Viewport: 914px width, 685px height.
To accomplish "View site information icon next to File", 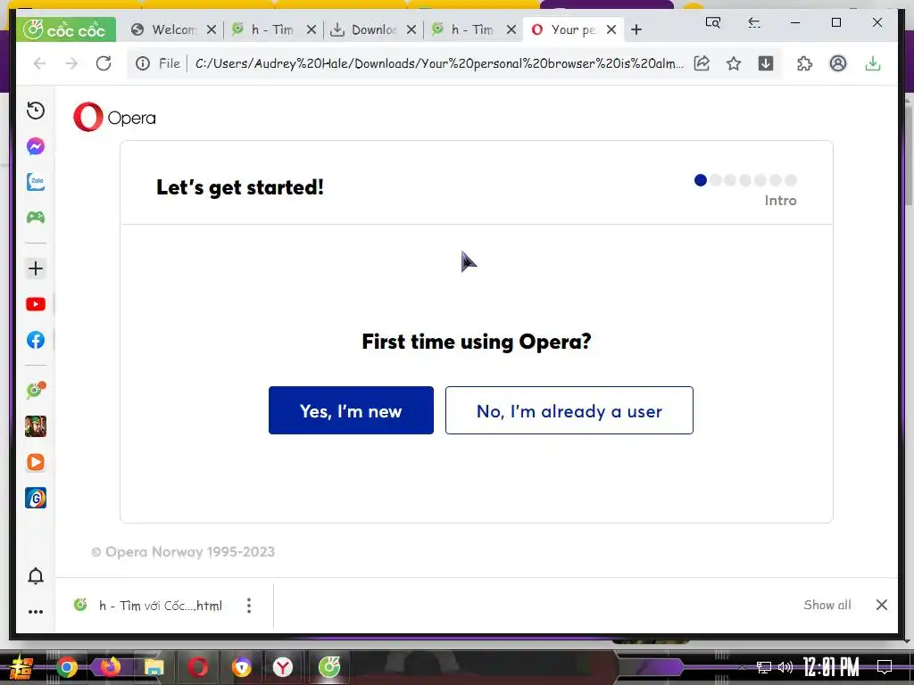I will coord(143,63).
